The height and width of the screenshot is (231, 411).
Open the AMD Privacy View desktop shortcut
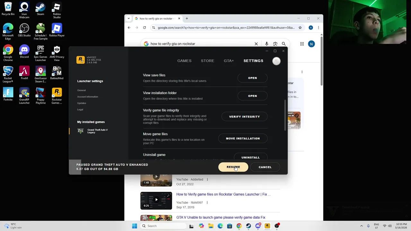tap(57, 53)
